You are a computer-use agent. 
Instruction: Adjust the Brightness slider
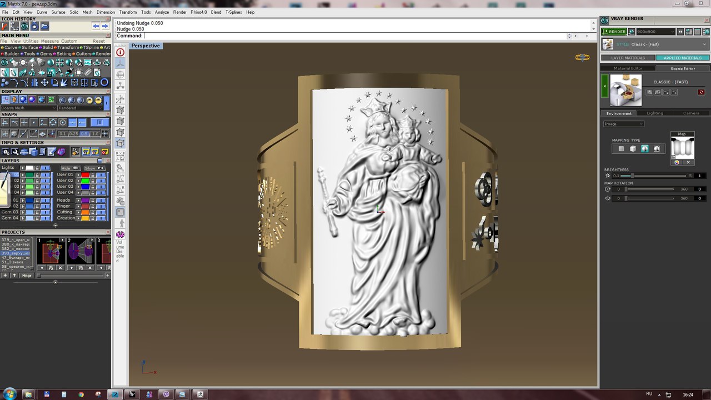point(632,176)
